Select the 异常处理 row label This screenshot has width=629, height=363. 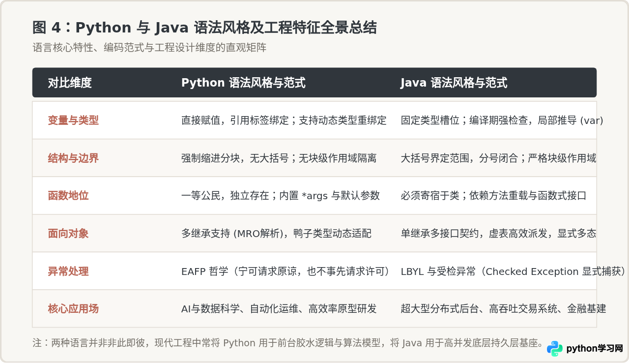68,271
